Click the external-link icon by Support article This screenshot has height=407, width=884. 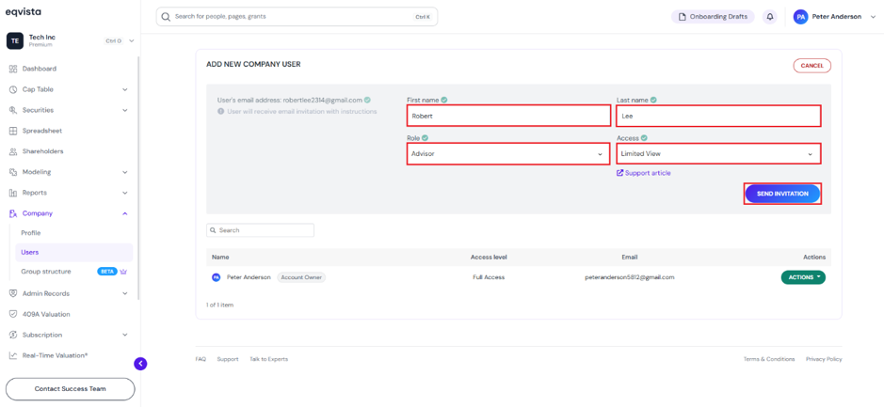point(620,173)
